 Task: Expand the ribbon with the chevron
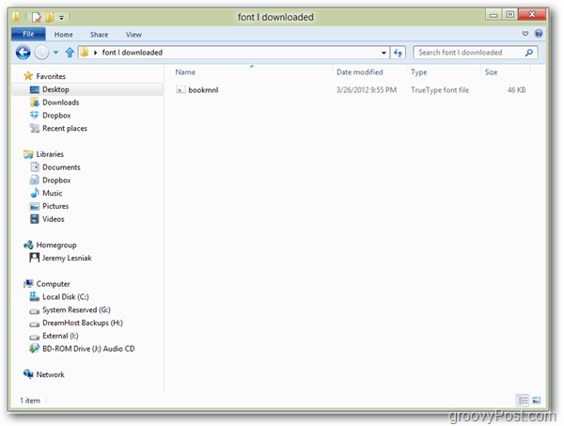[x=525, y=34]
